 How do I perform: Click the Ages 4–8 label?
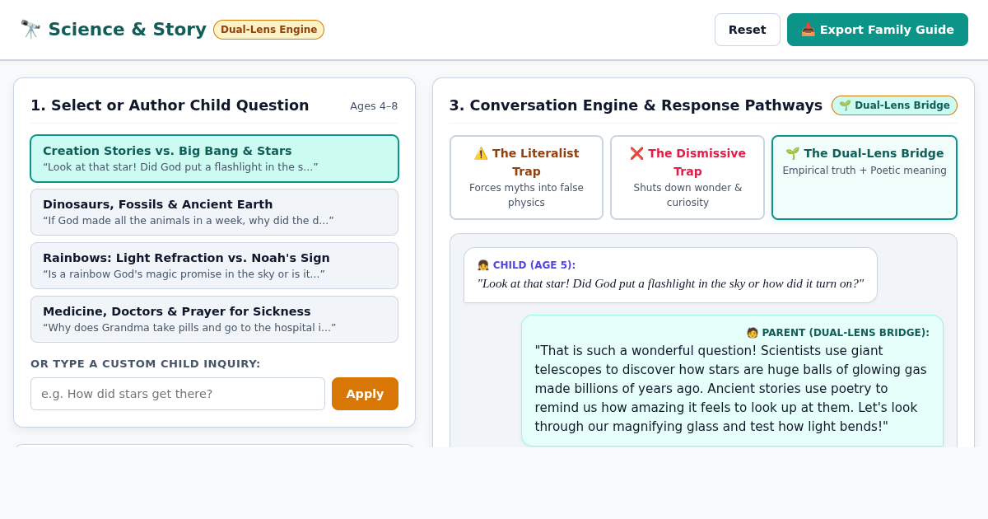(x=374, y=106)
